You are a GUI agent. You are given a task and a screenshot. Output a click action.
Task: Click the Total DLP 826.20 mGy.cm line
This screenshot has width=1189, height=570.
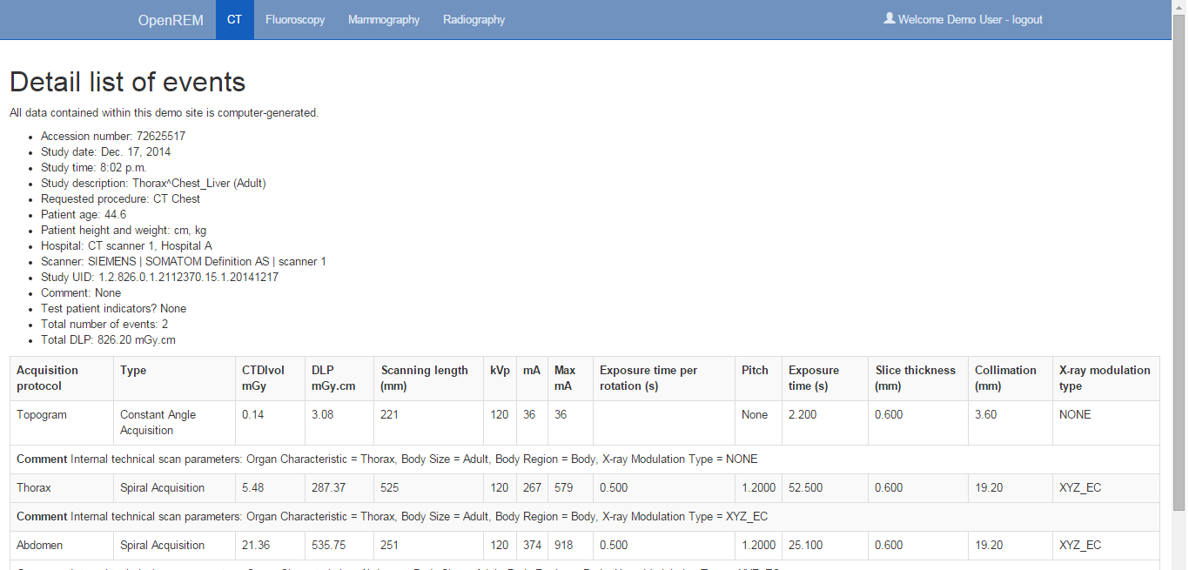108,340
